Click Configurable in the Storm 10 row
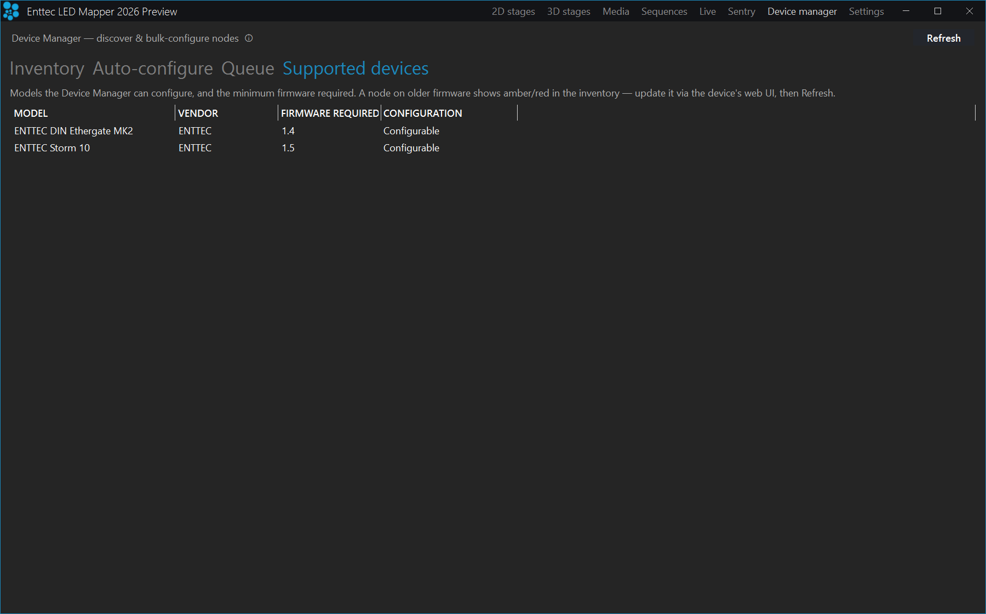Viewport: 986px width, 614px height. click(411, 148)
